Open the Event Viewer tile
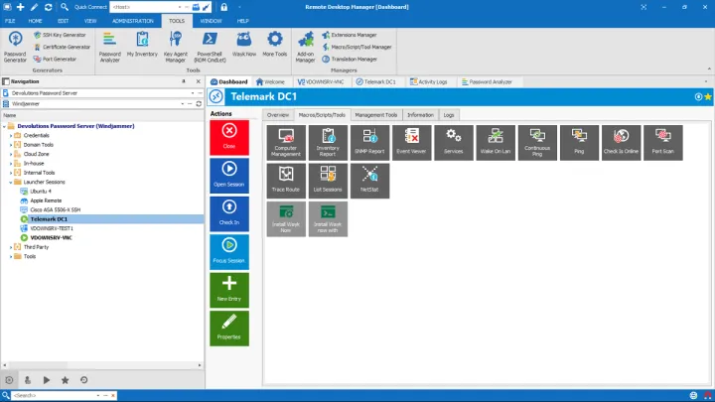The width and height of the screenshot is (715, 402). click(x=411, y=142)
